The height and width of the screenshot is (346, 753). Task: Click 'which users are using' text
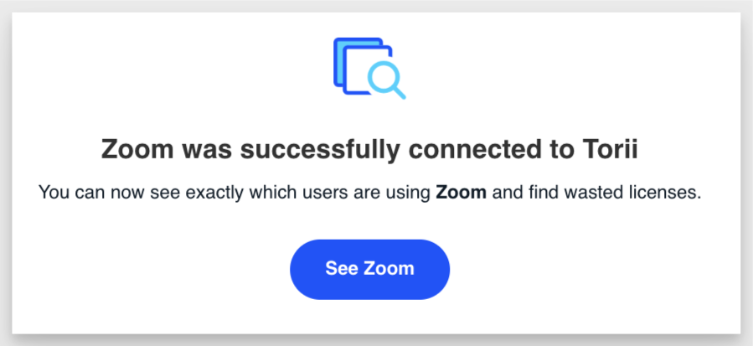pyautogui.click(x=310, y=193)
